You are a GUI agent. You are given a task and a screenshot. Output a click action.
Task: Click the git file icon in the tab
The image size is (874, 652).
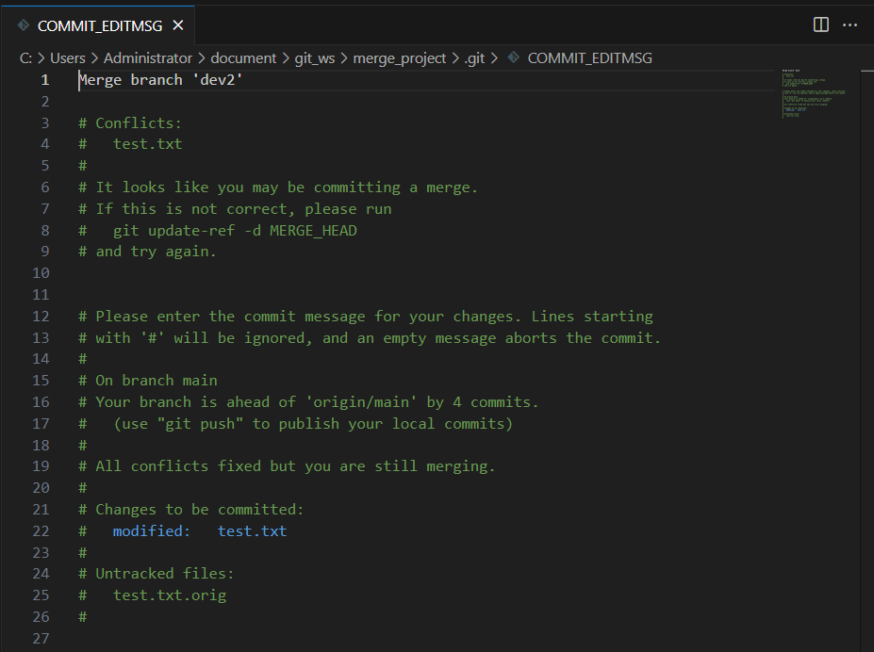tap(24, 25)
